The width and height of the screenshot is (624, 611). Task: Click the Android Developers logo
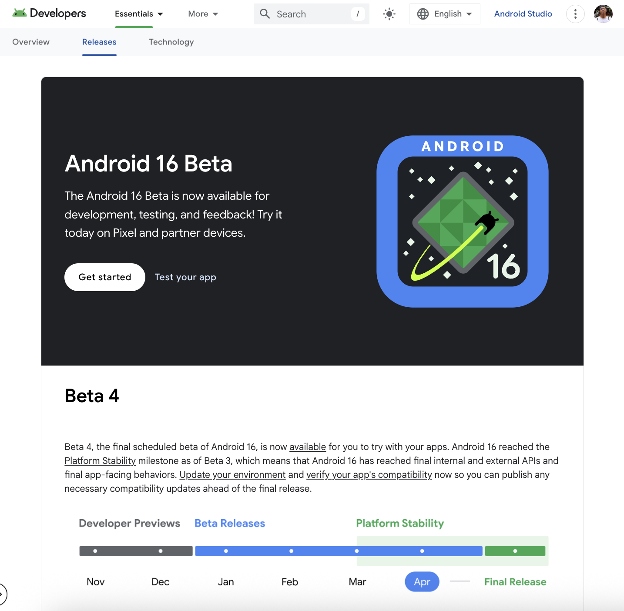[49, 13]
